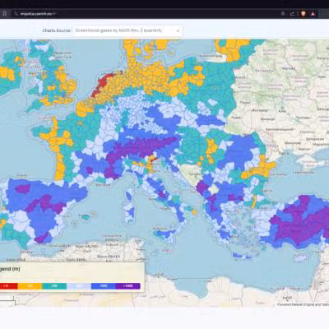Click the magnifier zoom icon in address bar
This screenshot has width=329, height=329.
pos(283,13)
